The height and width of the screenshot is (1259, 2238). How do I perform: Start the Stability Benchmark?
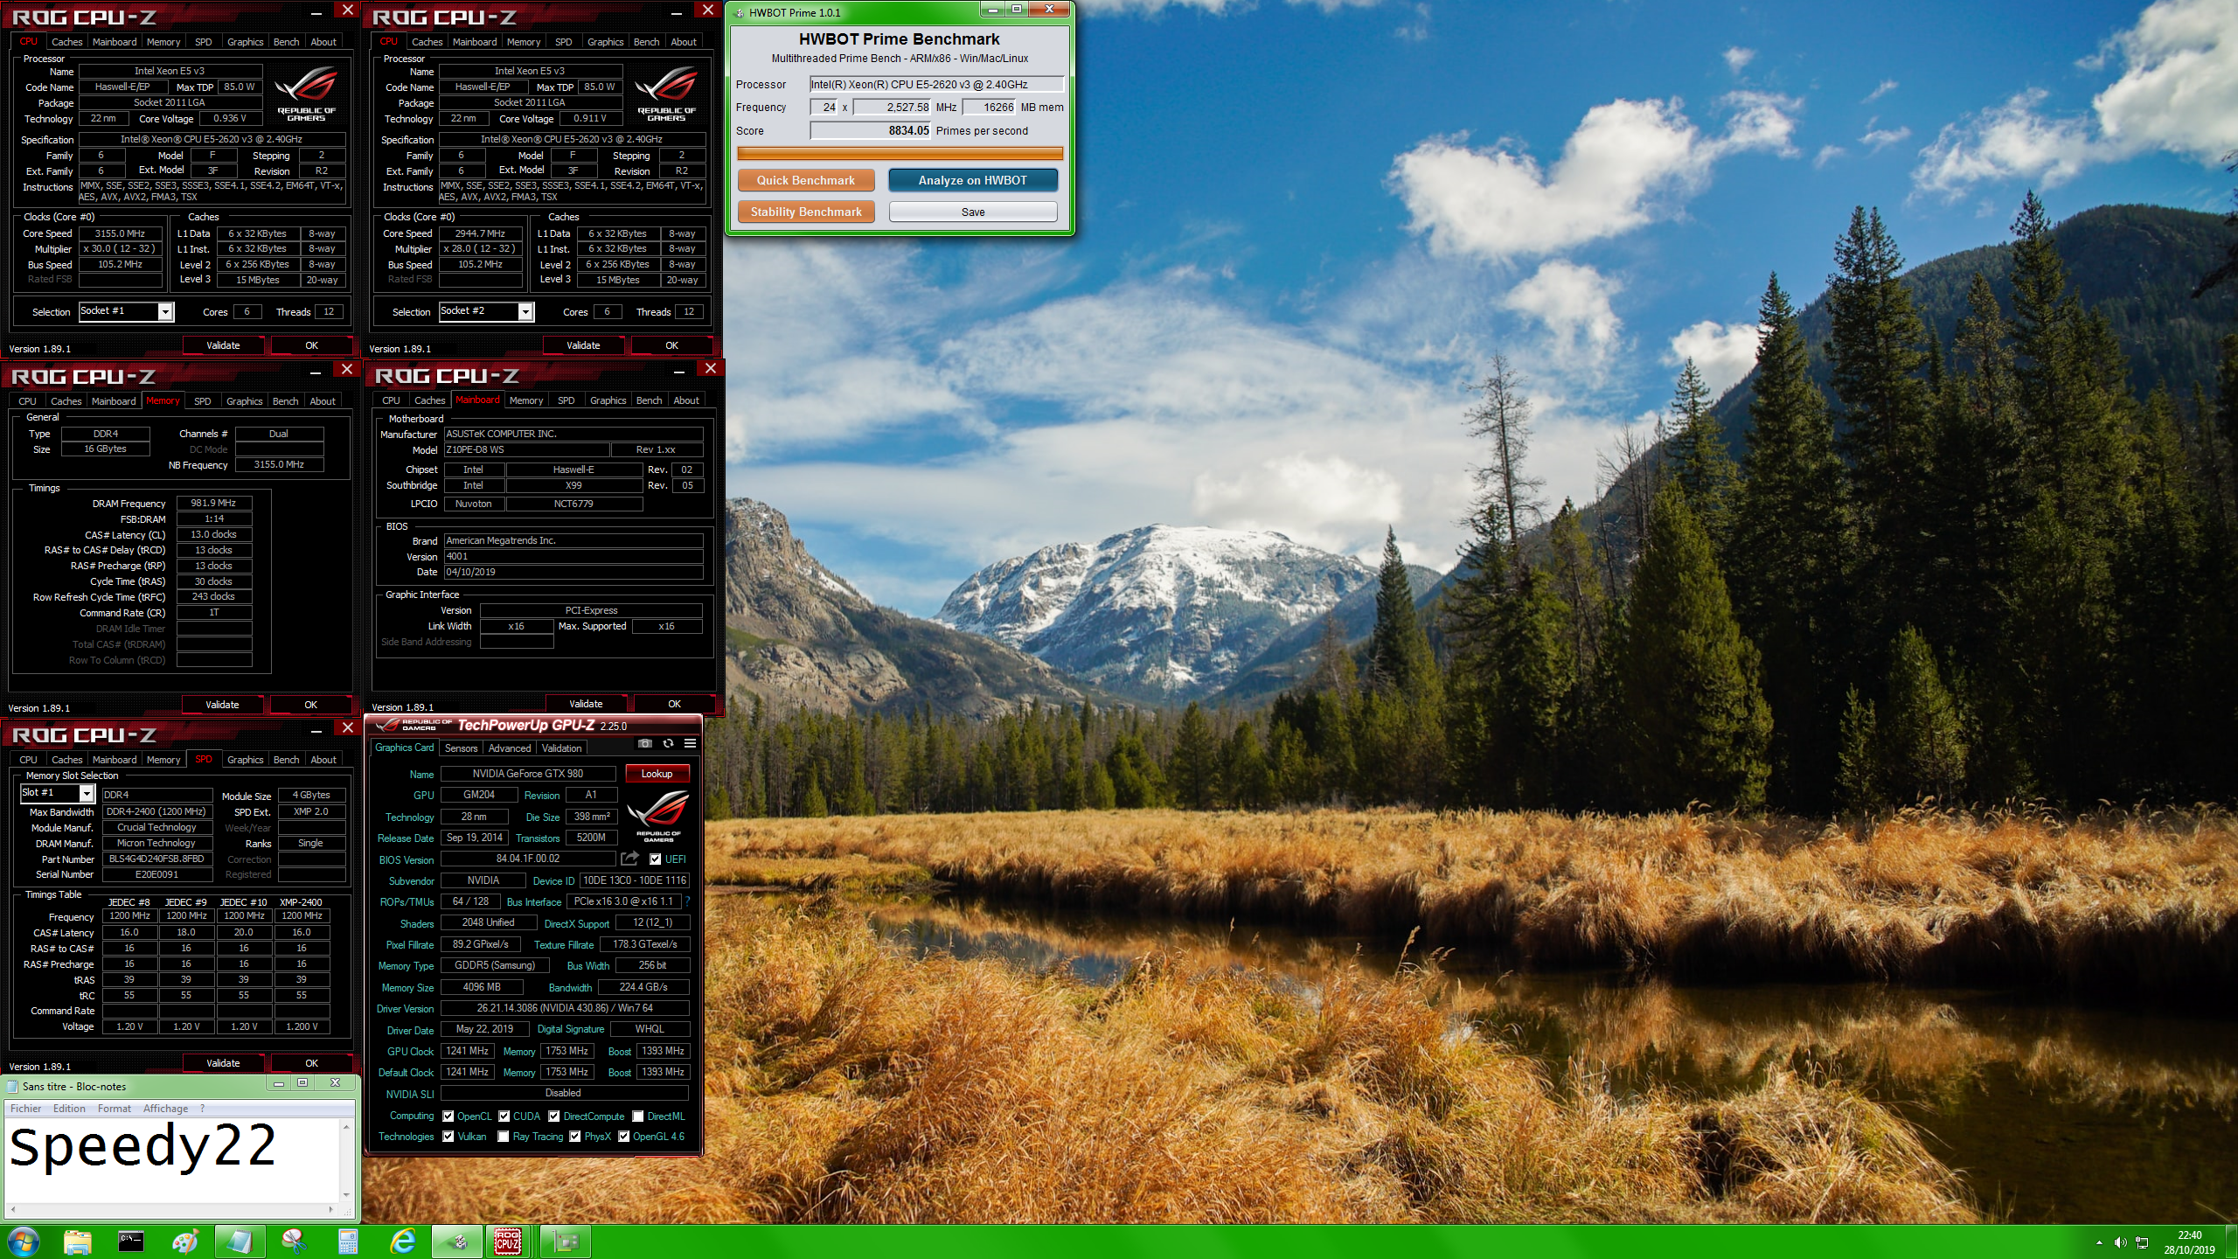[805, 212]
